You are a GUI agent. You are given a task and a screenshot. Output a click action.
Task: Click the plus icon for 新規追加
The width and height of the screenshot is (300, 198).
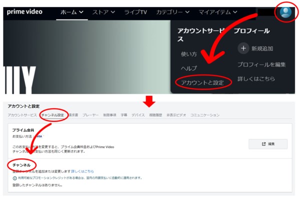coord(243,48)
